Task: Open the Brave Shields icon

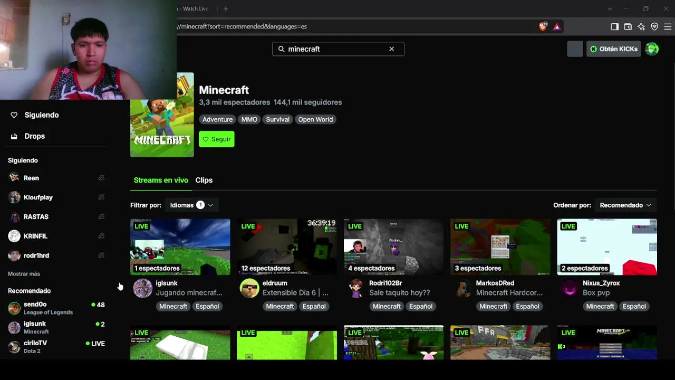Action: pyautogui.click(x=543, y=26)
